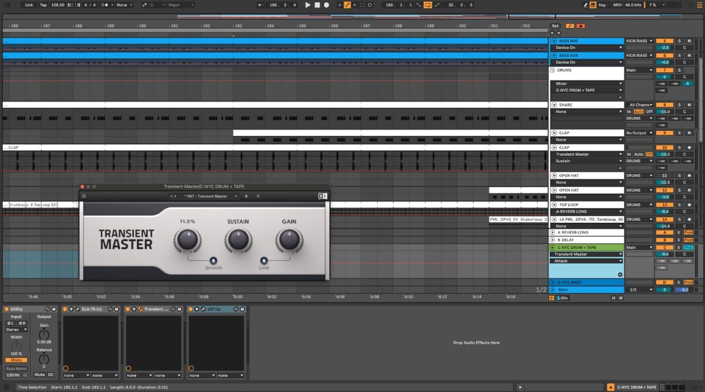705x392 pixels.
Task: Adjust the Utility Balance knob
Action: pyautogui.click(x=44, y=359)
